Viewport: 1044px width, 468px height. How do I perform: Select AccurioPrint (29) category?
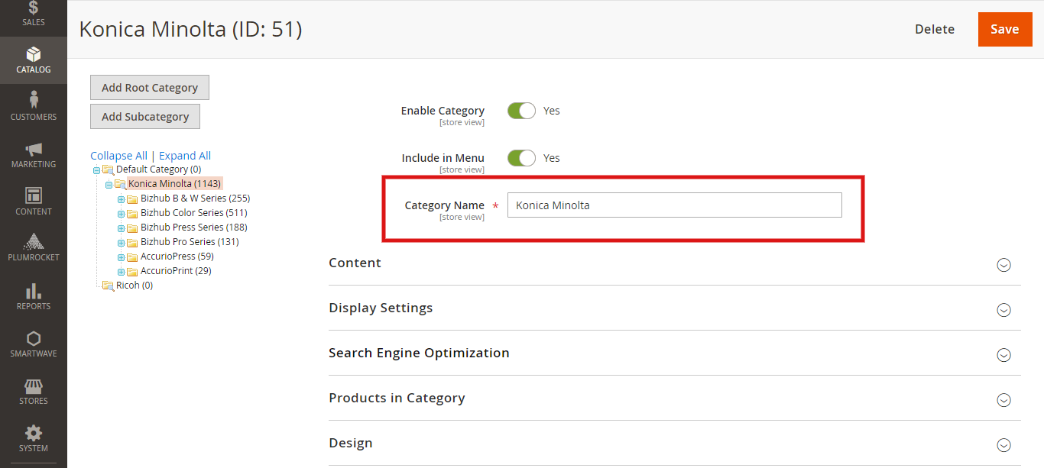177,271
